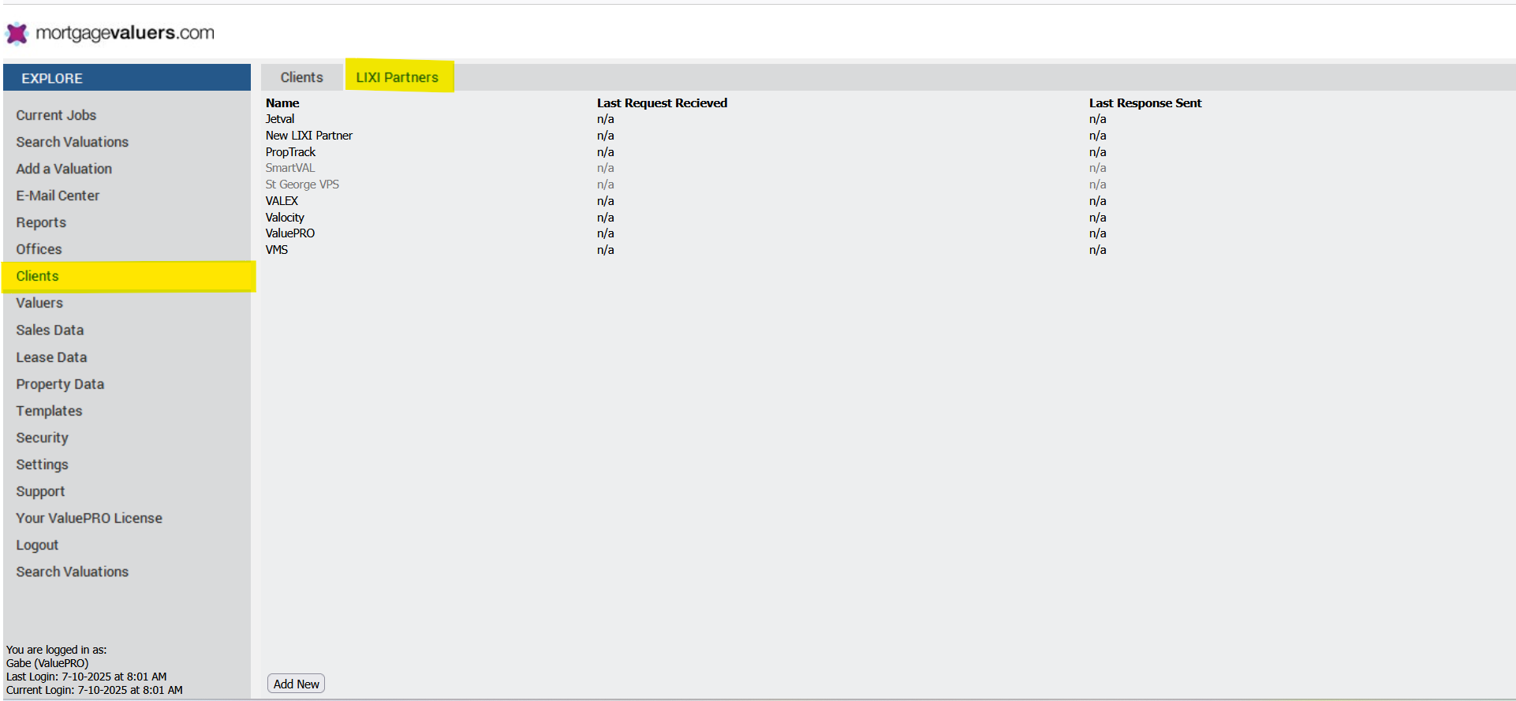Click Your ValuePRO License
This screenshot has width=1516, height=701.
(89, 518)
